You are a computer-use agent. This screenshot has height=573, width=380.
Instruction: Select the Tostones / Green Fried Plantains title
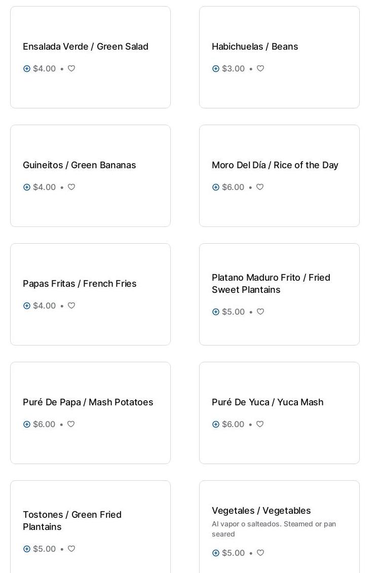tap(72, 521)
